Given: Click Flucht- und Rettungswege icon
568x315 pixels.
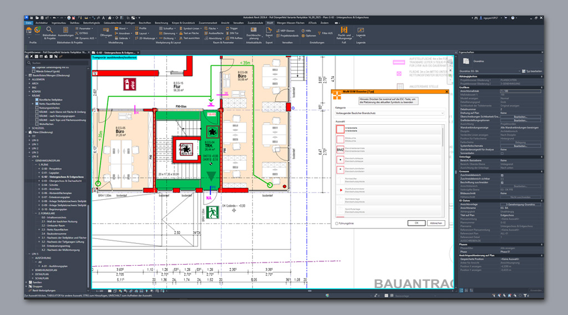Looking at the screenshot, I should pos(344,33).
